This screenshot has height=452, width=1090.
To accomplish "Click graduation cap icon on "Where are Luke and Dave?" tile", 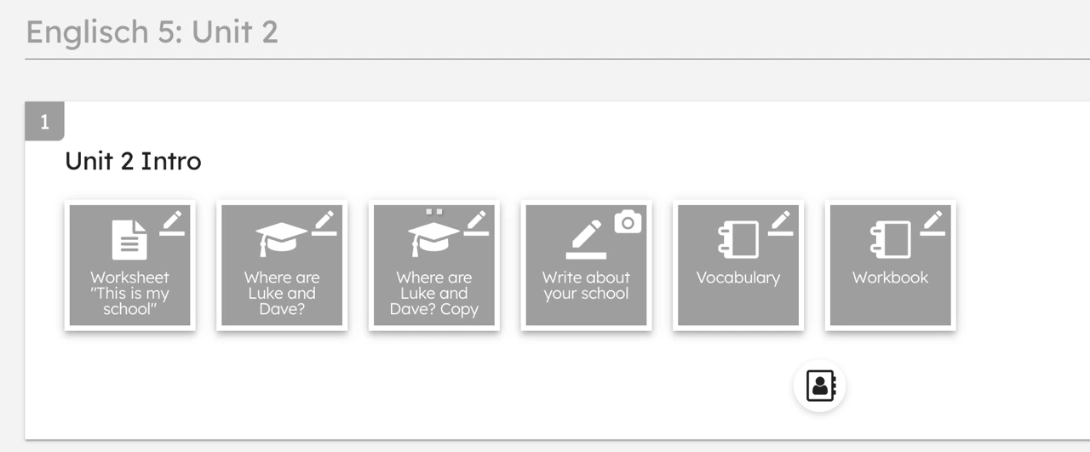I will pos(281,240).
